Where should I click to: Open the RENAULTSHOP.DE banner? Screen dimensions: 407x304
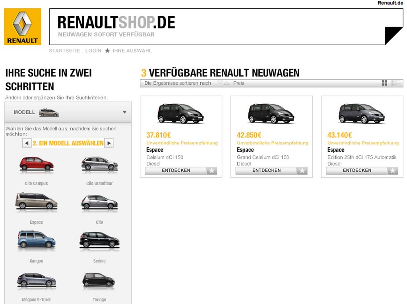click(226, 27)
